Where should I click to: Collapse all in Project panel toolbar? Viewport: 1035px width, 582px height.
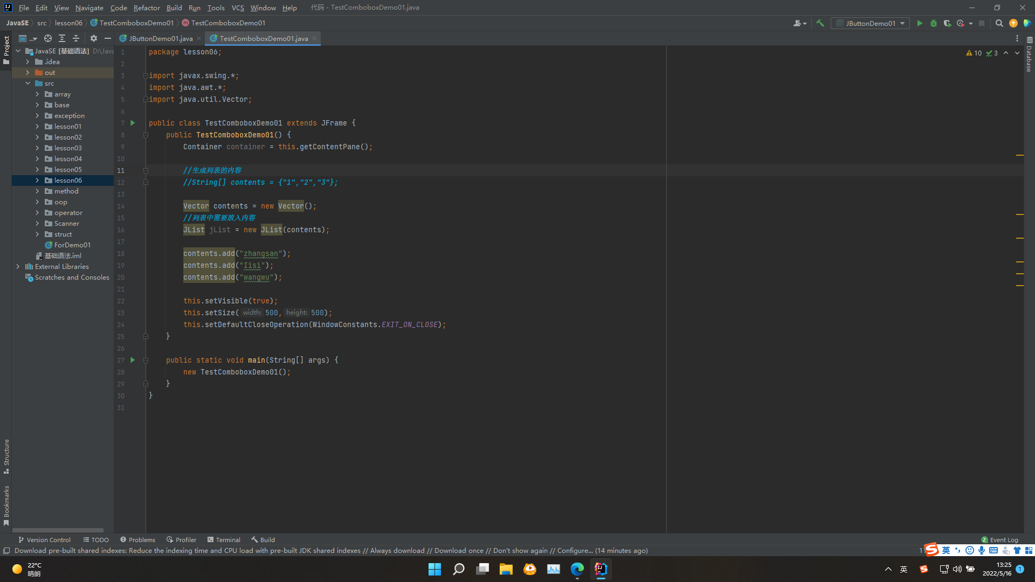76,38
